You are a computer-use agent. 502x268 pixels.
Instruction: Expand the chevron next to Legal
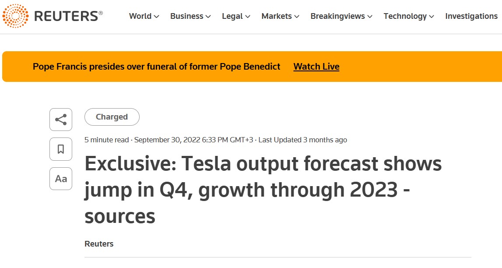click(248, 17)
